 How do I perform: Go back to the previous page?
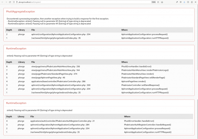(2, 2)
